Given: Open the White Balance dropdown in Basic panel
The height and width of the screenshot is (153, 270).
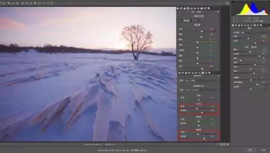Looking at the screenshot, I should point(253,32).
